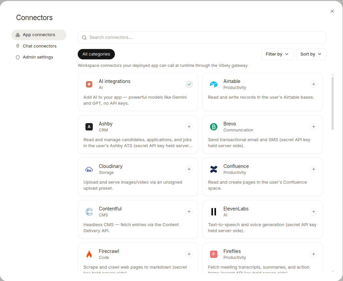Open the Fireflies connector title
Viewport: 343px width, 281px height.
click(x=232, y=251)
